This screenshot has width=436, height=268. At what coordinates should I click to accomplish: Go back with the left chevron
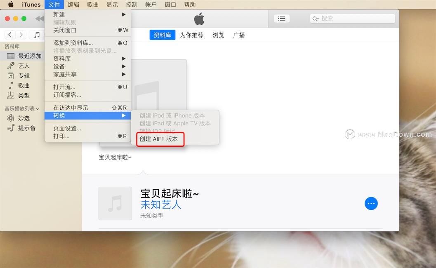pos(10,35)
